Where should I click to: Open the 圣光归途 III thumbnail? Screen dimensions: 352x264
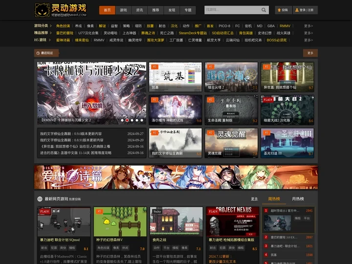pos(287,143)
